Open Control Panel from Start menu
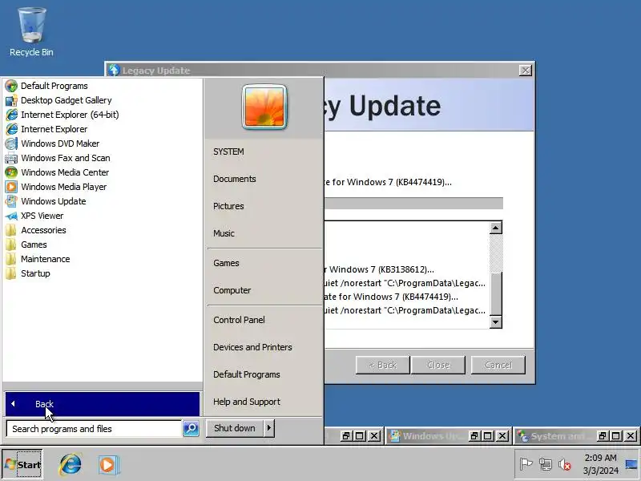The height and width of the screenshot is (481, 641). [x=239, y=320]
